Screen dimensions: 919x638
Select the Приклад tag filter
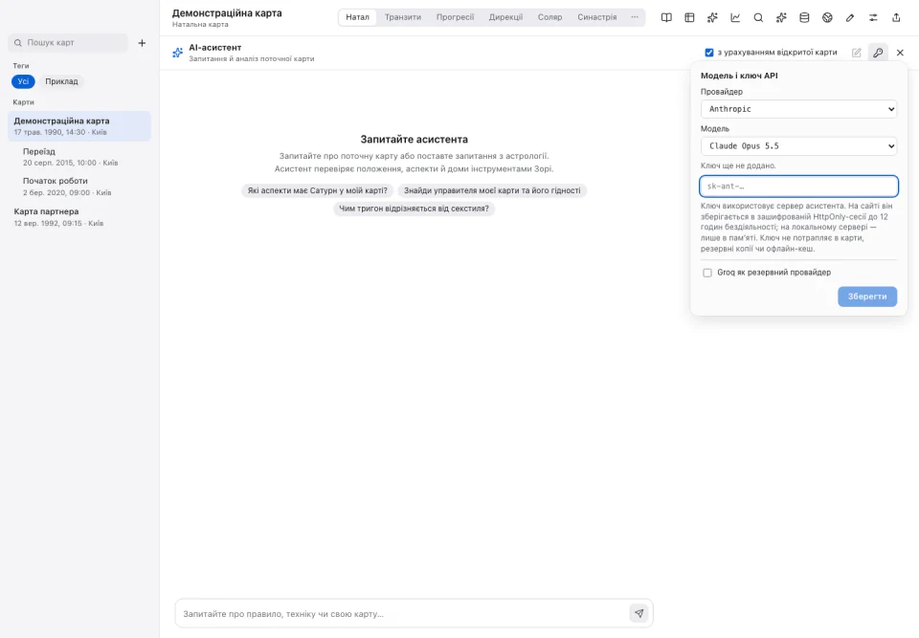[x=61, y=81]
